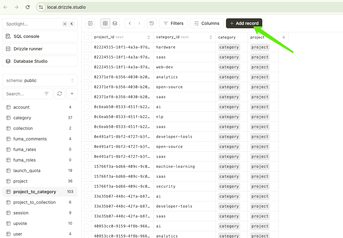Click the project column header

coord(263,37)
